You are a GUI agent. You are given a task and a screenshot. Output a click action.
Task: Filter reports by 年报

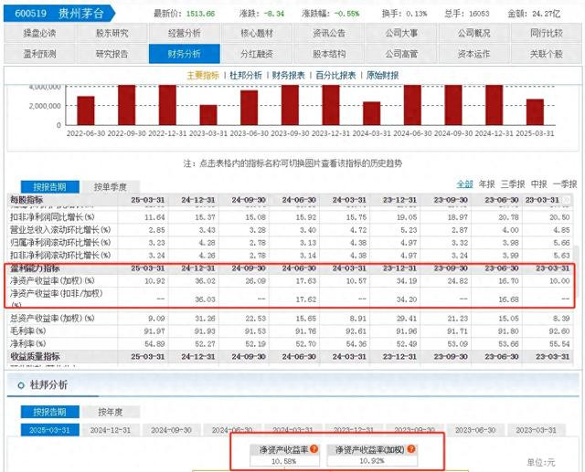487,184
